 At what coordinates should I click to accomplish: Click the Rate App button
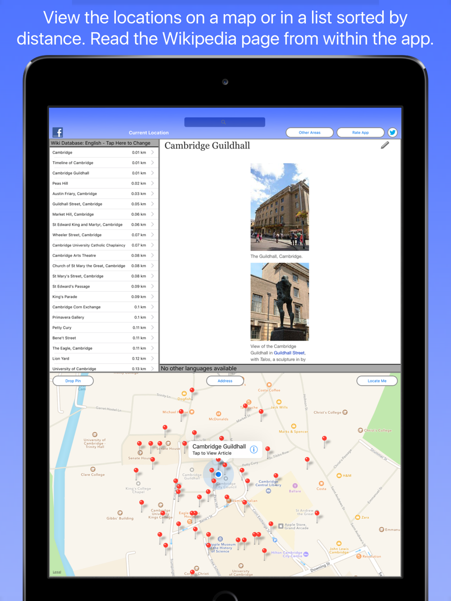pyautogui.click(x=360, y=132)
